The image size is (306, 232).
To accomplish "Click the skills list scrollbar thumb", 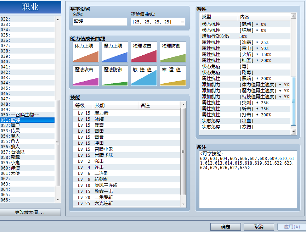I will tap(183, 151).
